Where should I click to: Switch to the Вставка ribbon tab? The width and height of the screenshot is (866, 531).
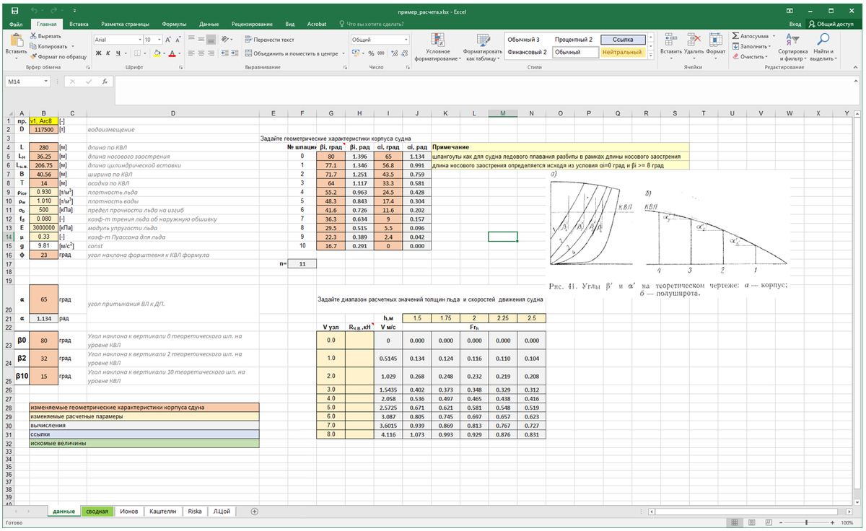(x=79, y=24)
